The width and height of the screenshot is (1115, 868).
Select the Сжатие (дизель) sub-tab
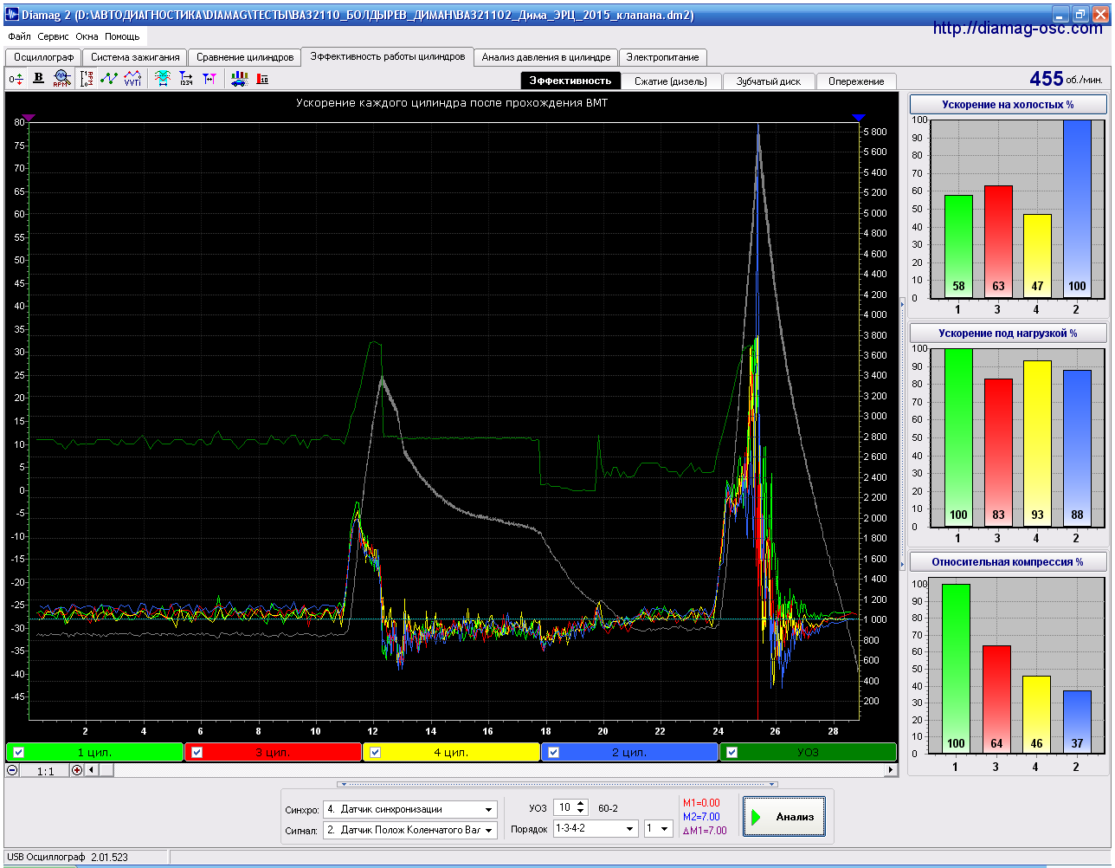click(x=671, y=81)
